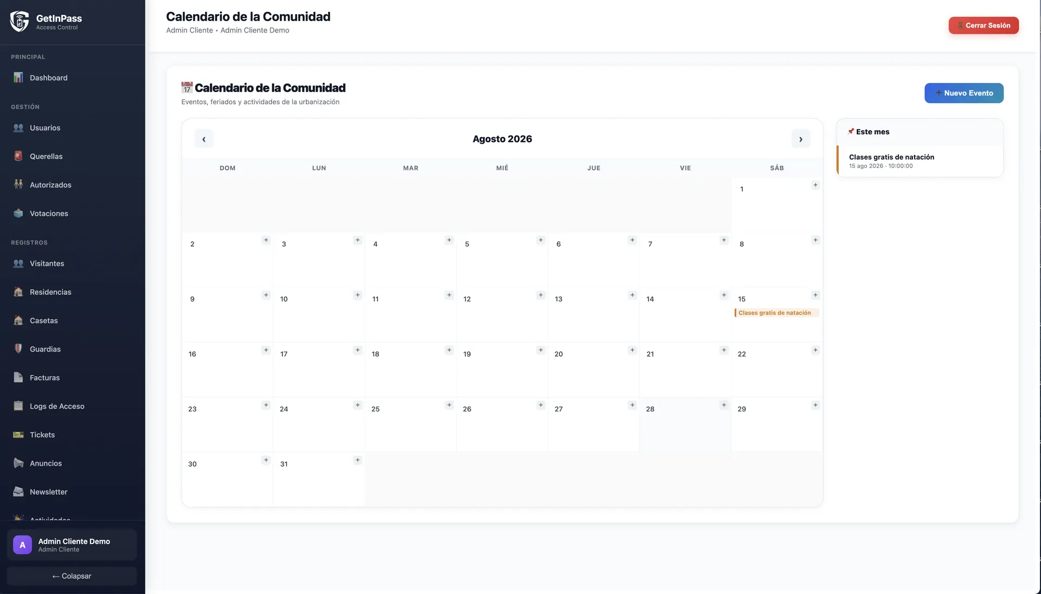
Task: Select the Casetas icon
Action: click(x=18, y=320)
